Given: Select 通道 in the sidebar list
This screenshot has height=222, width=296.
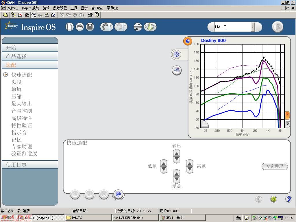Looking at the screenshot, I should pyautogui.click(x=16, y=89).
